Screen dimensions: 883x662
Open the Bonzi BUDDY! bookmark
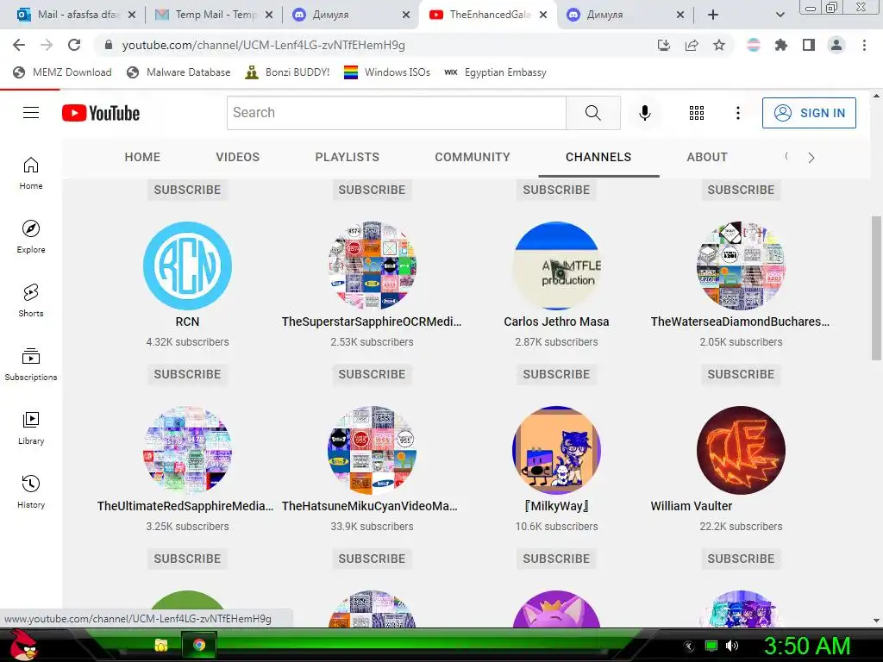pos(288,72)
